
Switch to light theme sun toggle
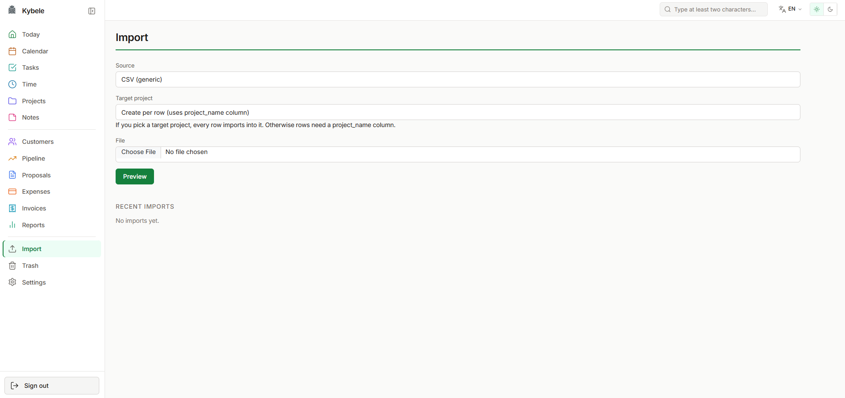click(817, 9)
